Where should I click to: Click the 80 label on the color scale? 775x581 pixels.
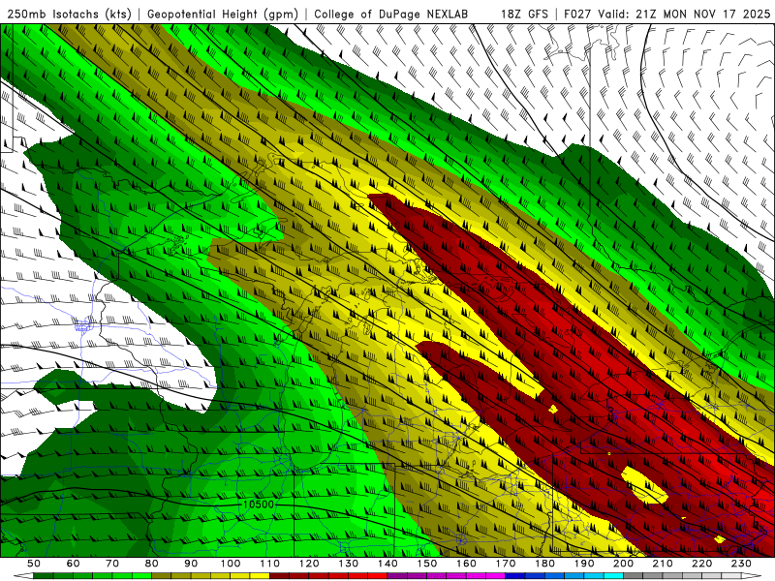[152, 564]
